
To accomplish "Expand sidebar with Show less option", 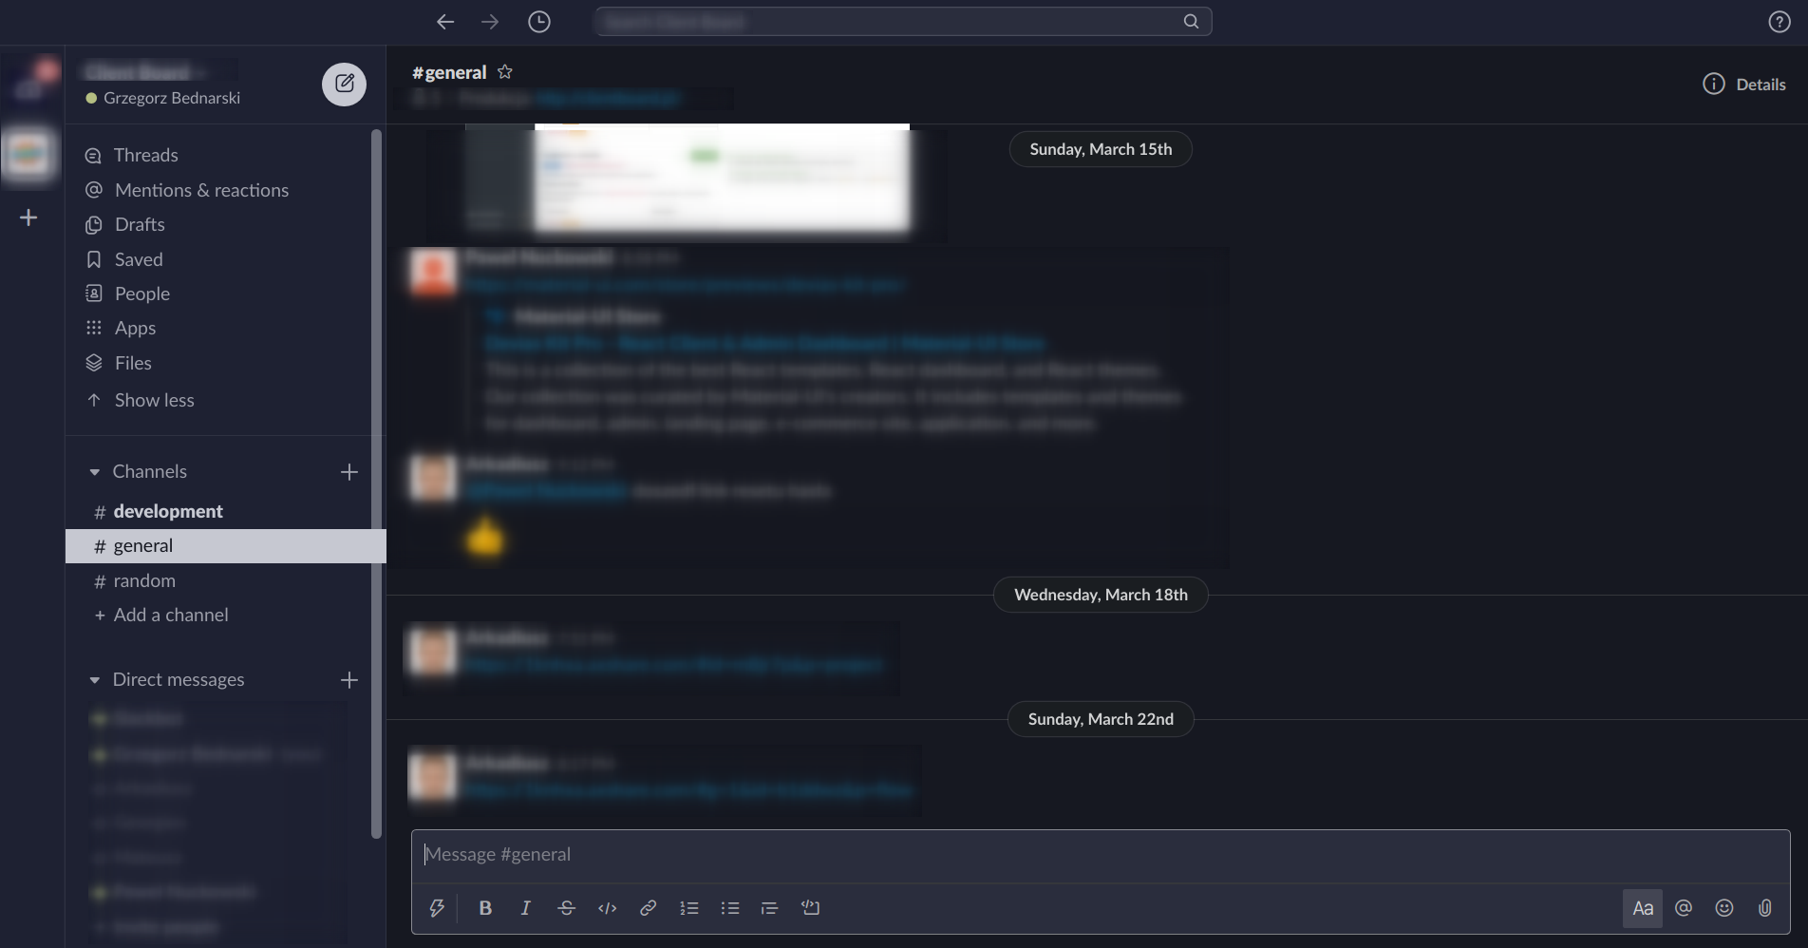I will (154, 400).
